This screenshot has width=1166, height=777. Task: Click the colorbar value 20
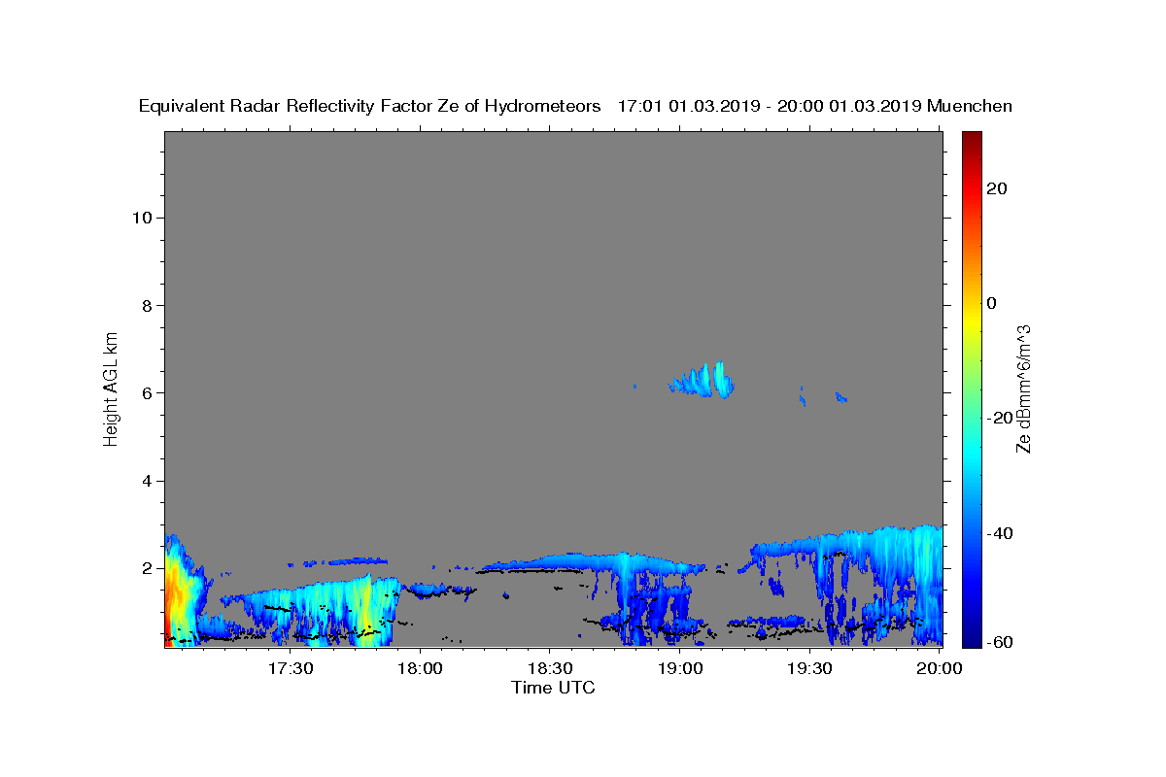coord(997,188)
